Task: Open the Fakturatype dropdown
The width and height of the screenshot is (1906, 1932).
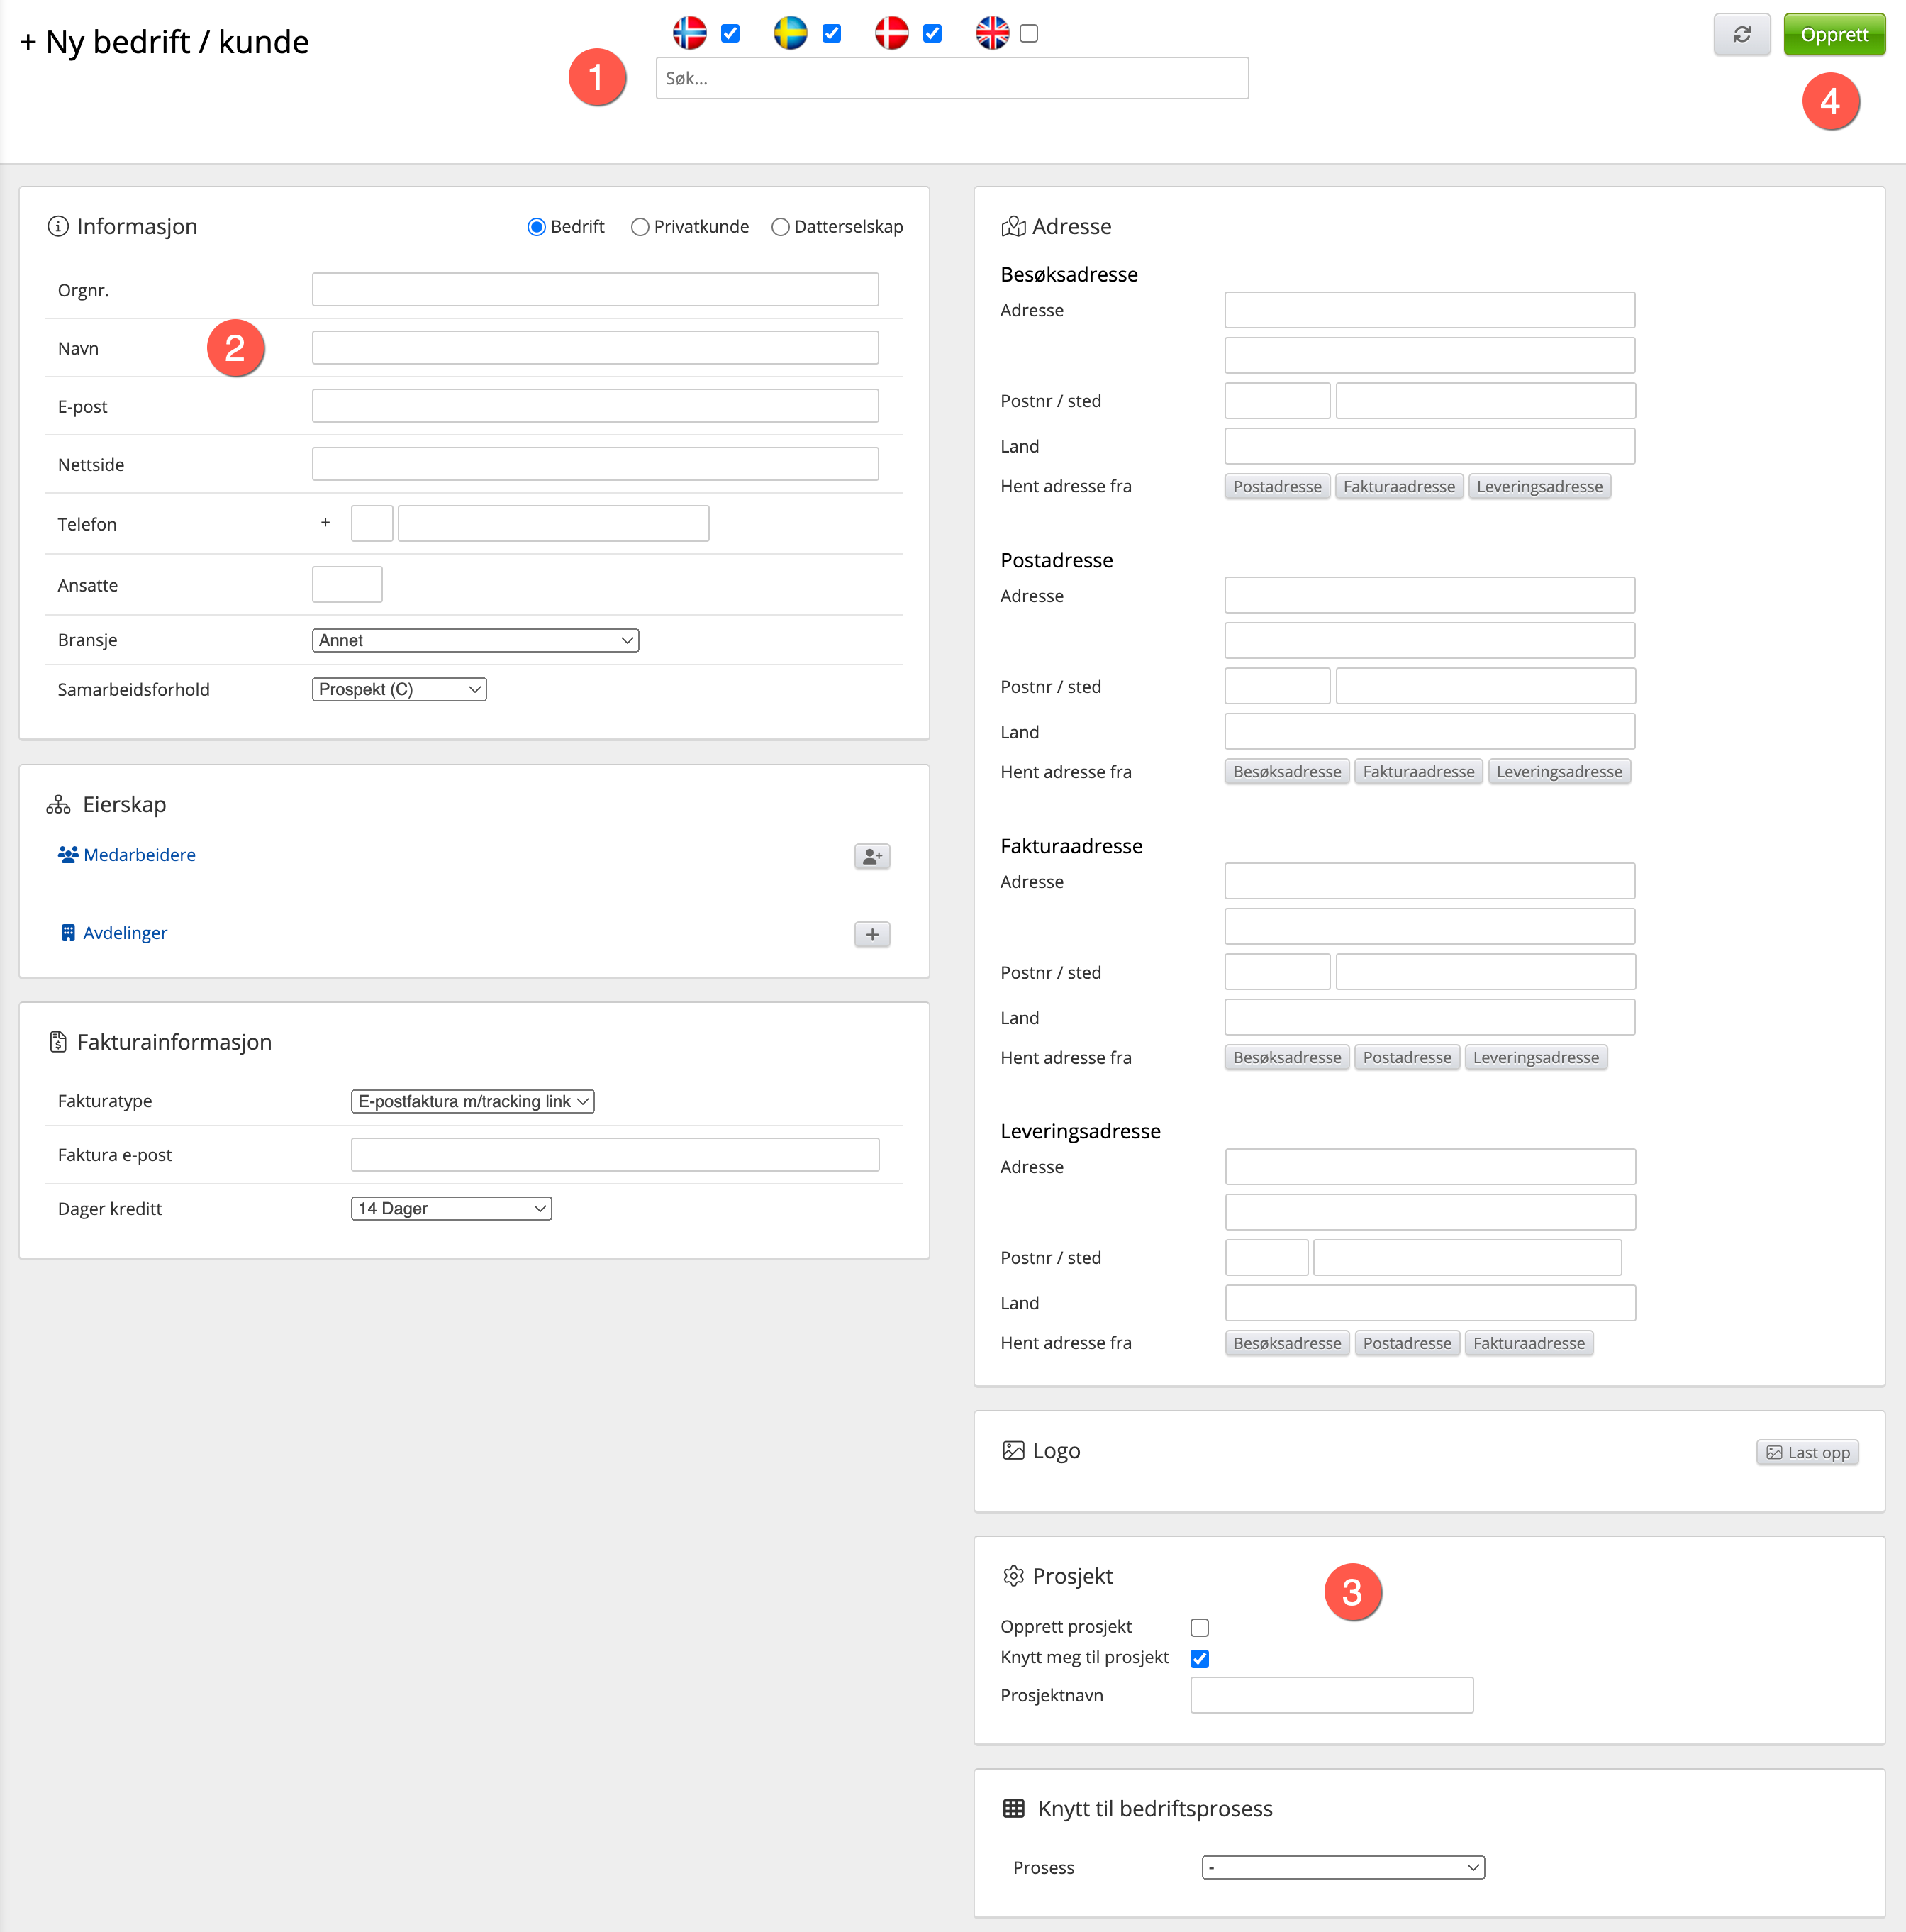Action: click(x=472, y=1101)
